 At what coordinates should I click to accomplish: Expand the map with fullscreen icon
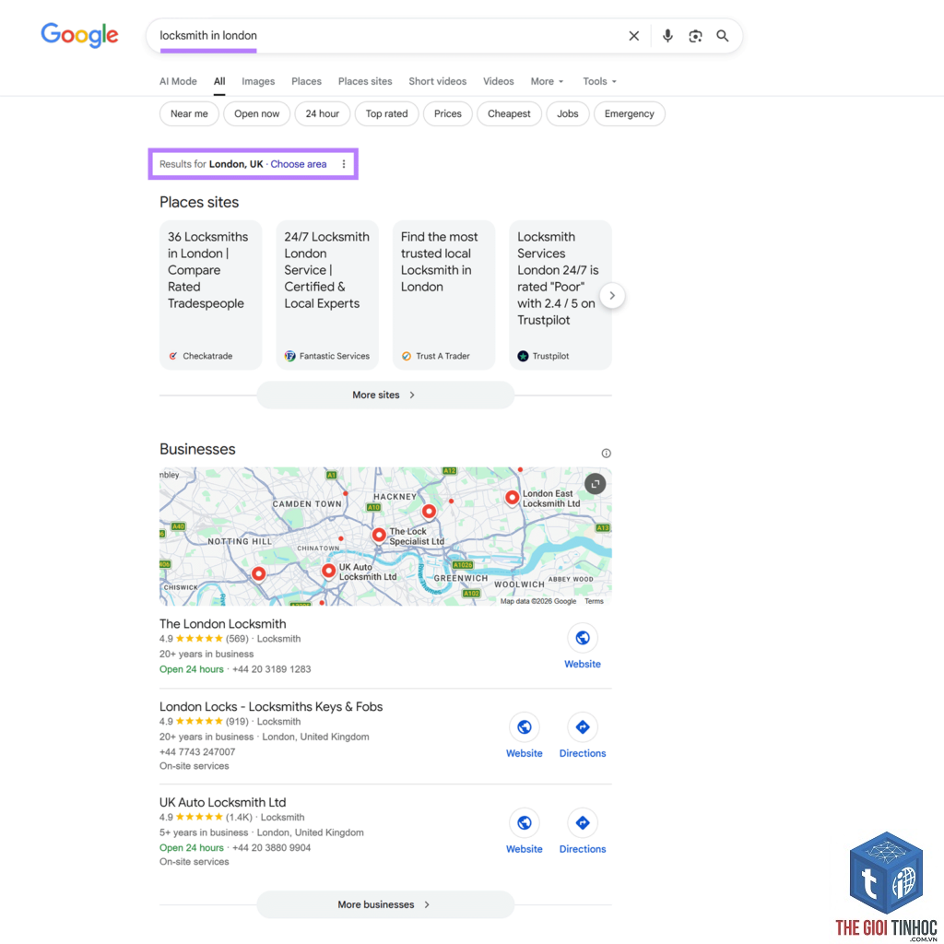pos(595,483)
